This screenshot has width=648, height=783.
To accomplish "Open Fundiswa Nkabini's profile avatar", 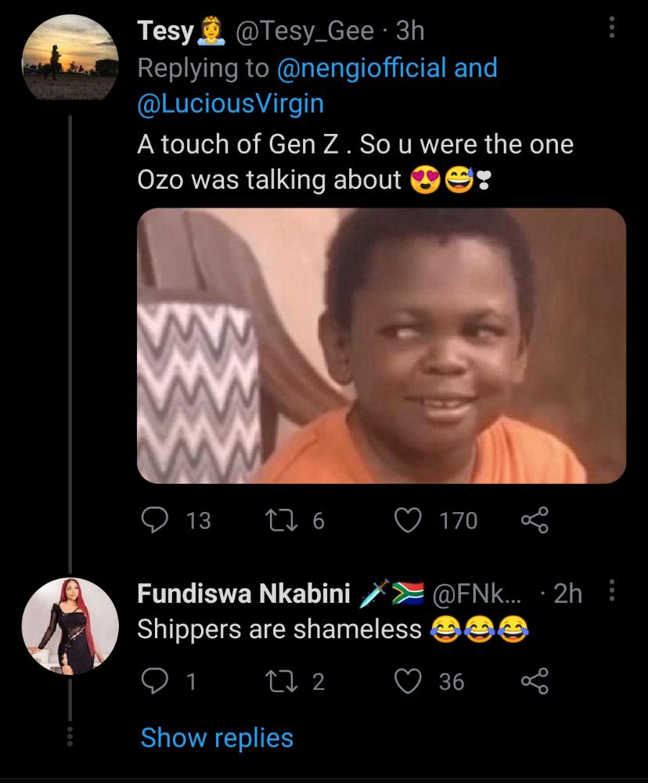I will point(69,625).
